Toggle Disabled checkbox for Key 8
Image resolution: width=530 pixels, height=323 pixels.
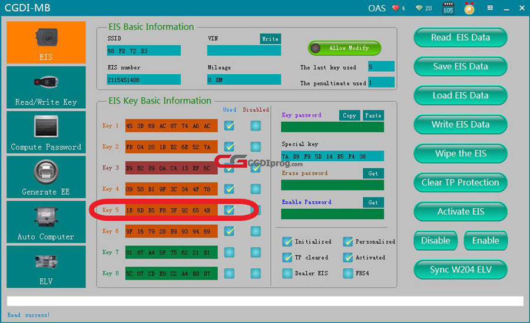point(256,274)
